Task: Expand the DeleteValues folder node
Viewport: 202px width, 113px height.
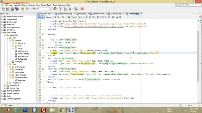Action: click(x=10, y=67)
